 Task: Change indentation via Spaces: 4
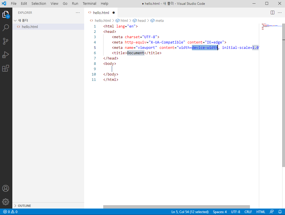(x=220, y=212)
